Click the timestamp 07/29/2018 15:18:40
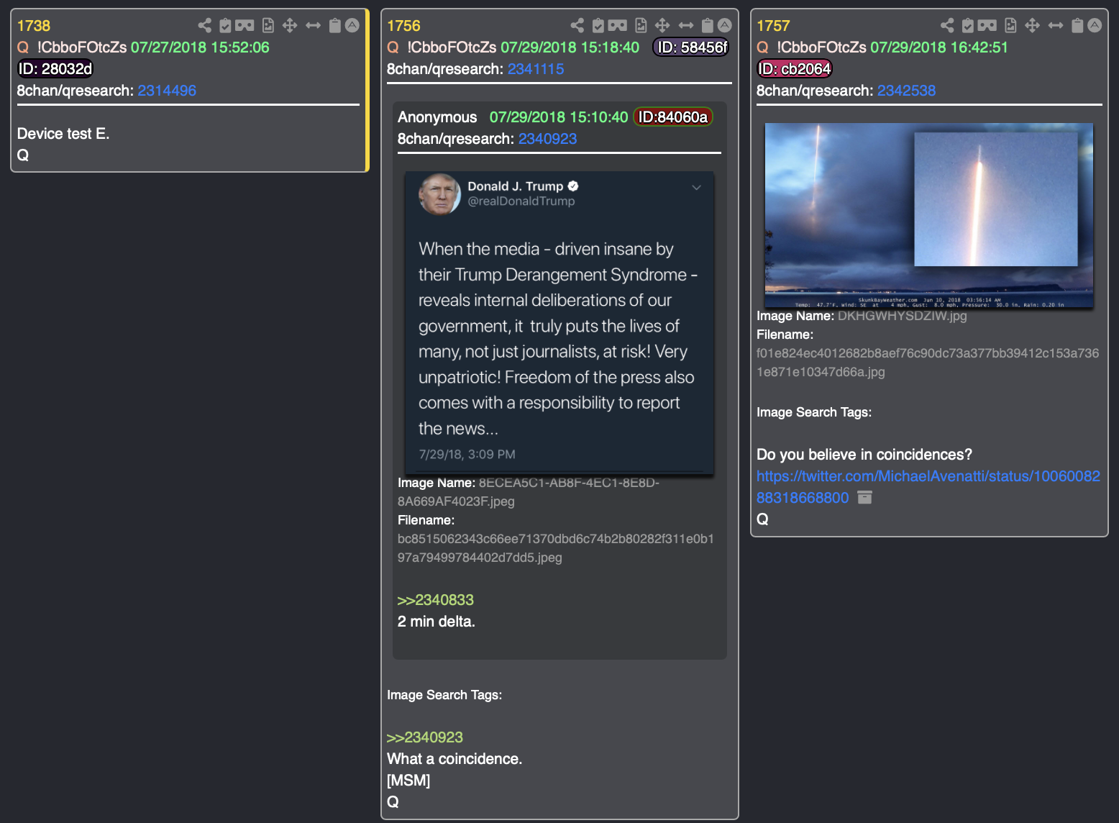This screenshot has width=1119, height=823. tap(570, 47)
